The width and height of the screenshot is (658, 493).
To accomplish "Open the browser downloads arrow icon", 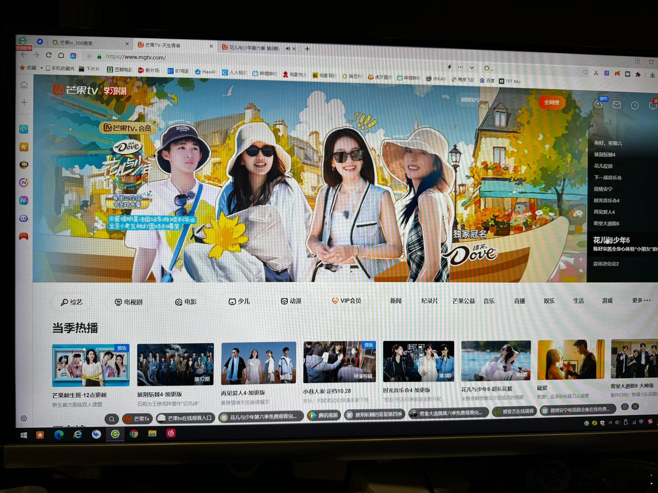I will point(652,75).
